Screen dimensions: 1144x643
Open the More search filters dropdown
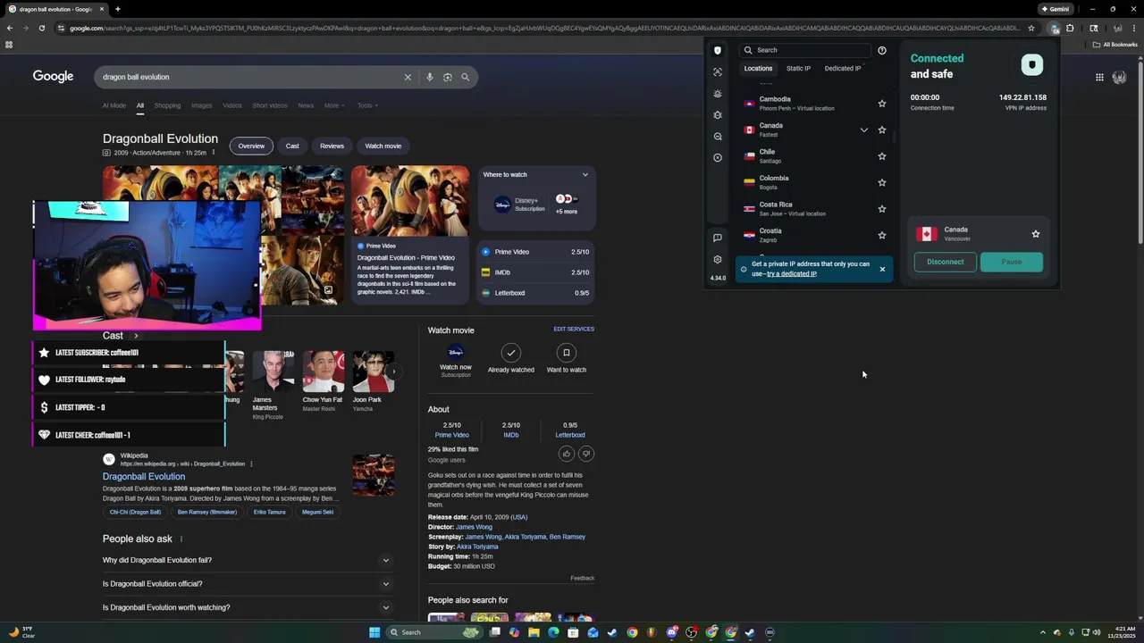332,105
